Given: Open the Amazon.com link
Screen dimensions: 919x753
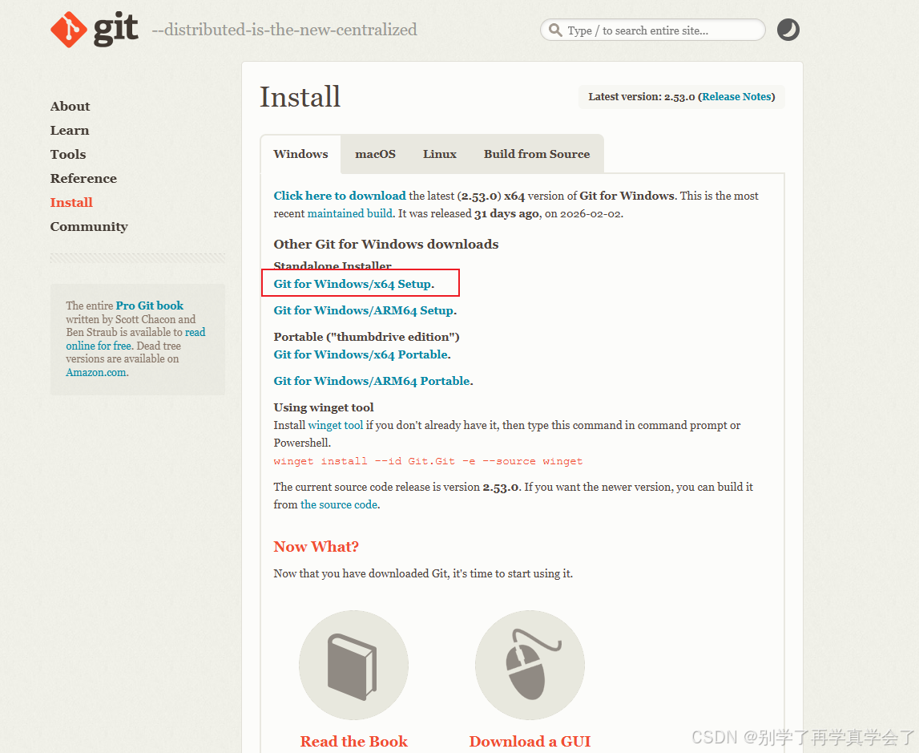Looking at the screenshot, I should click(x=96, y=372).
